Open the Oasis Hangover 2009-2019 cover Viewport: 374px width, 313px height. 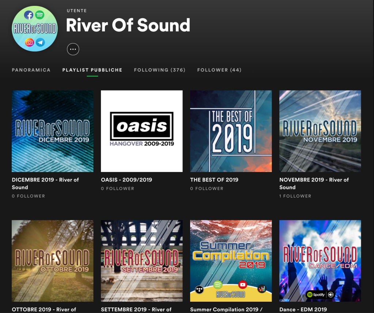click(x=141, y=131)
